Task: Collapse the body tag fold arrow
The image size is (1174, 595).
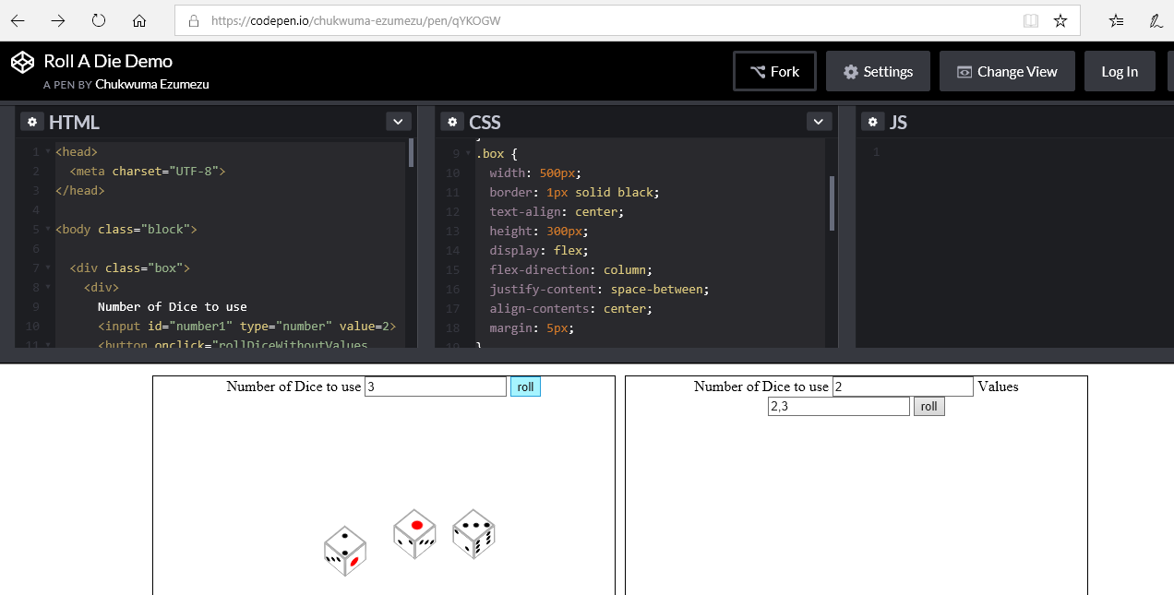Action: click(47, 230)
